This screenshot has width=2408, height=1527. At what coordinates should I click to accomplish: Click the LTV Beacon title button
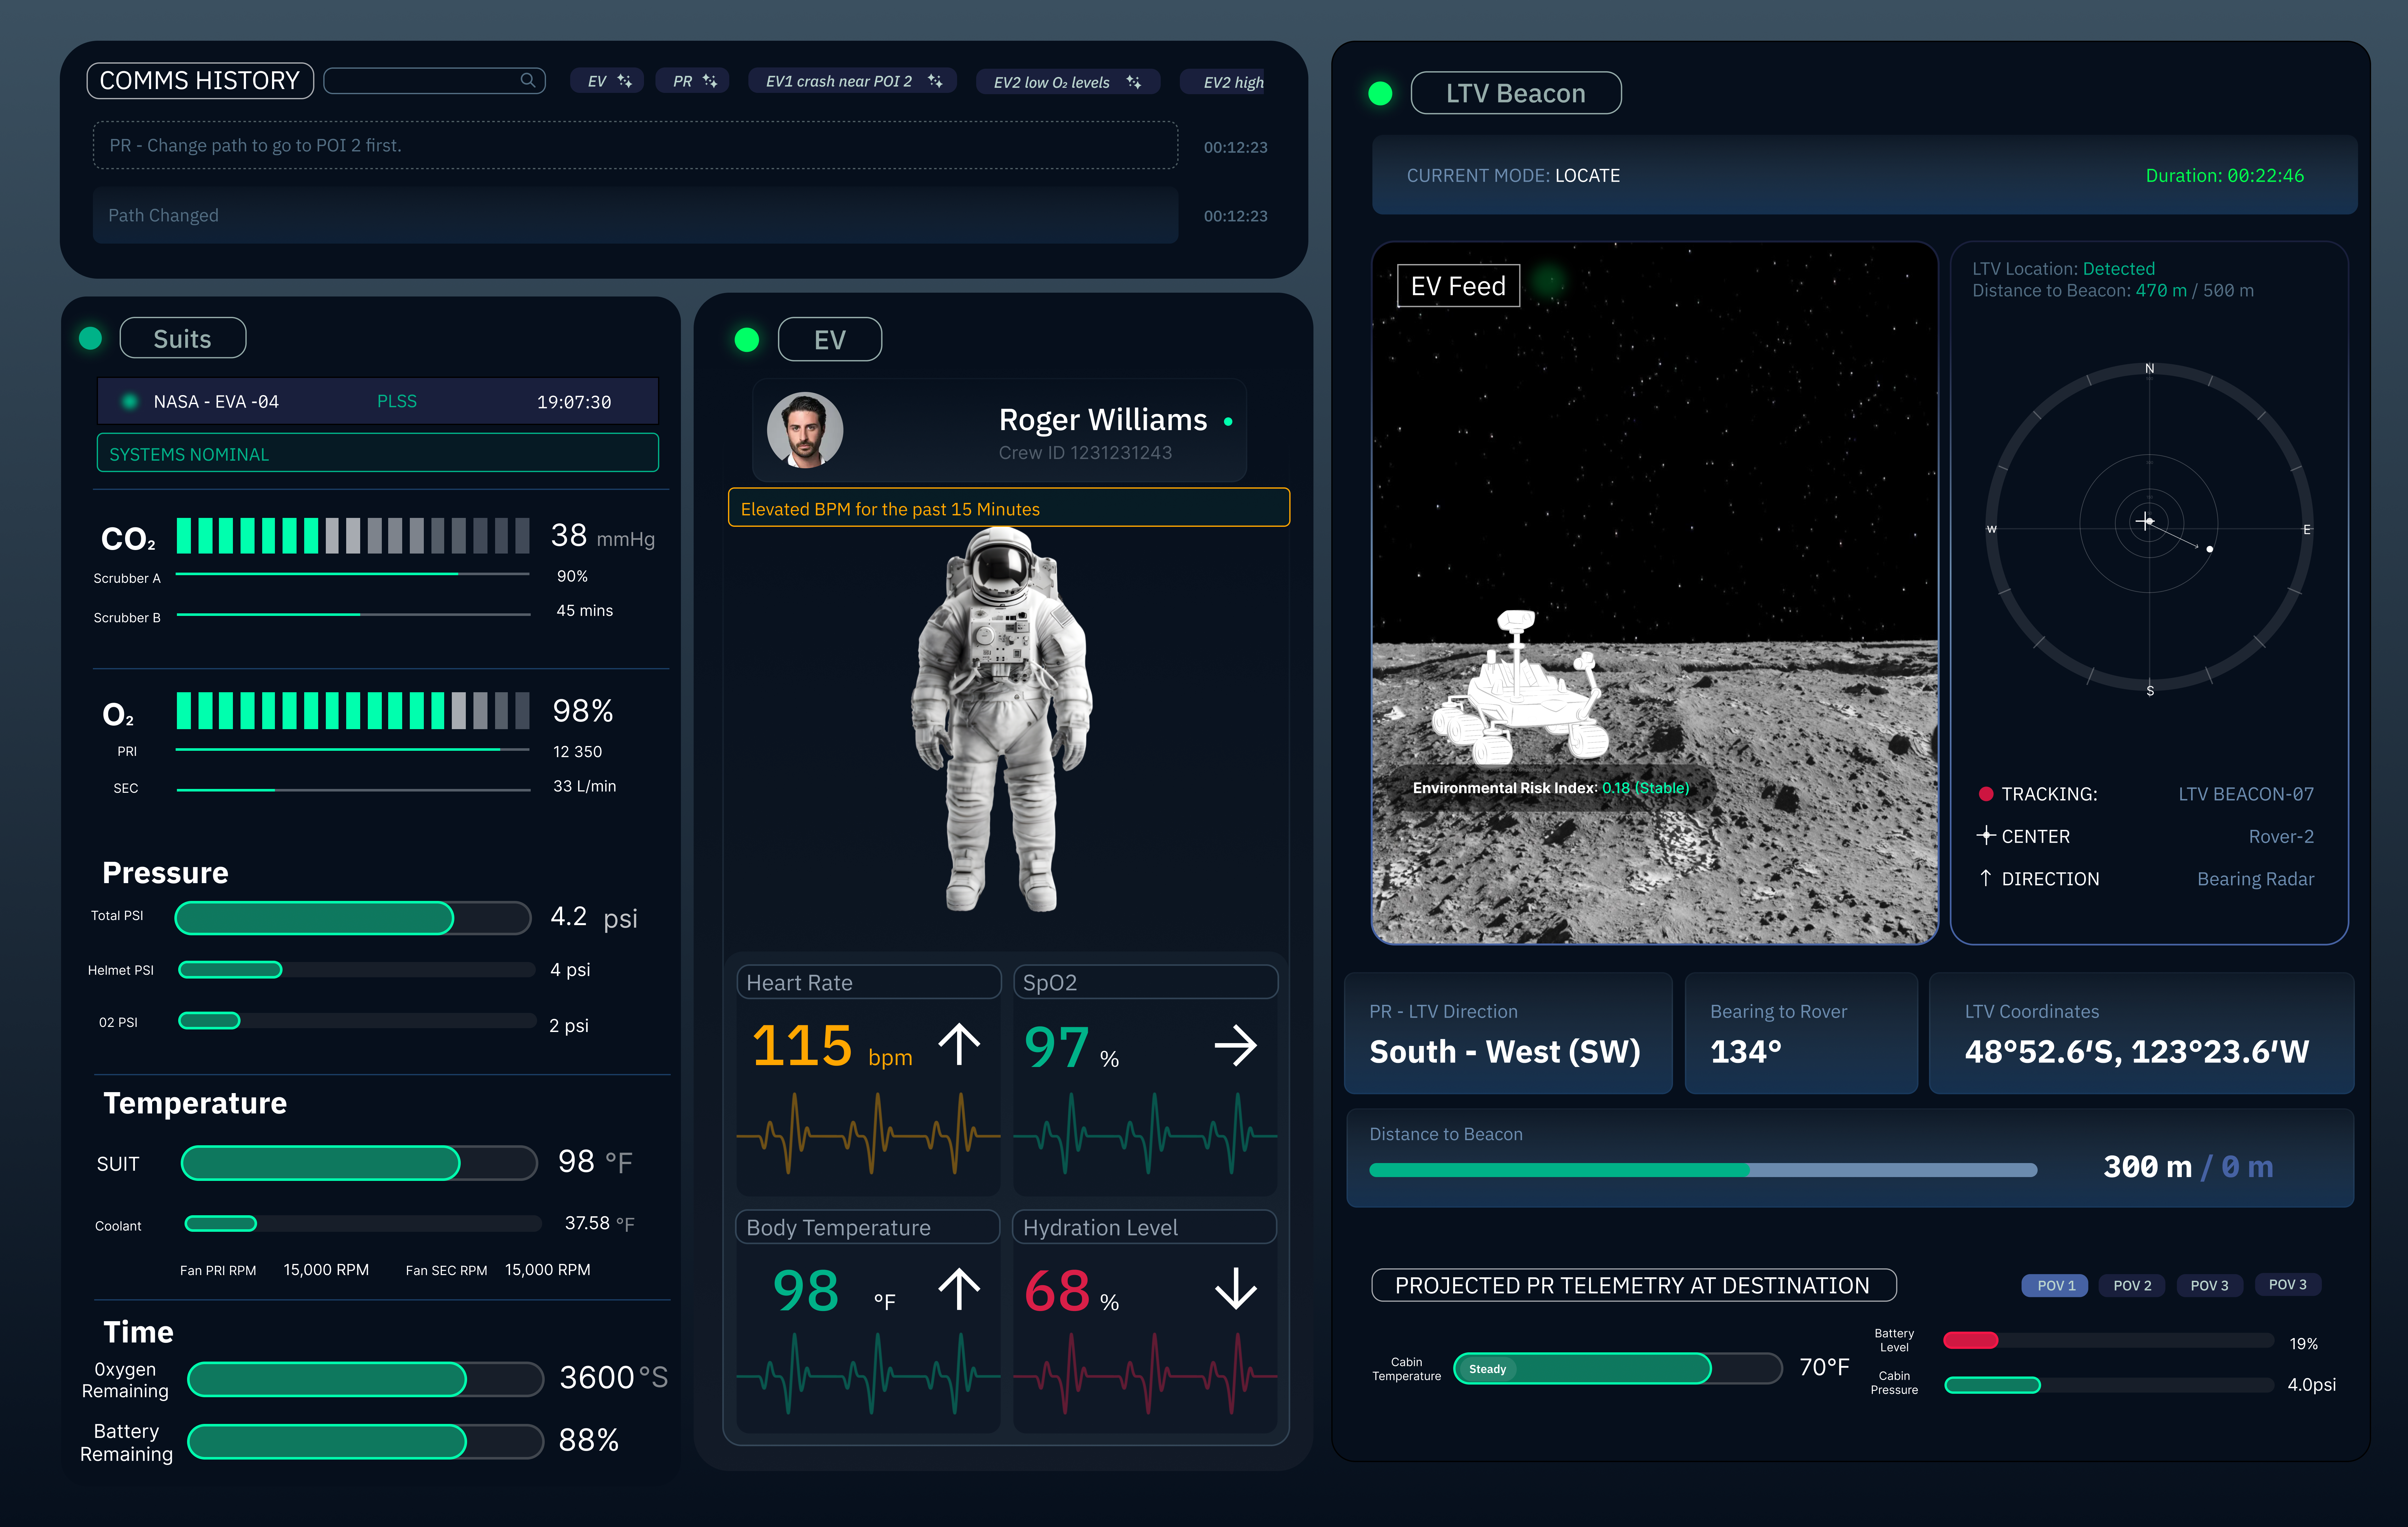click(1516, 93)
